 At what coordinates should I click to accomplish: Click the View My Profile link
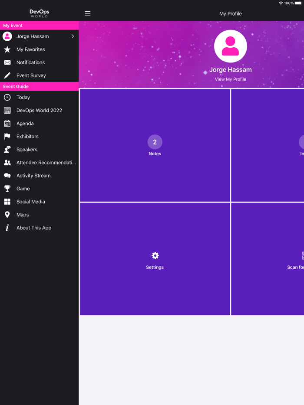[x=230, y=79]
